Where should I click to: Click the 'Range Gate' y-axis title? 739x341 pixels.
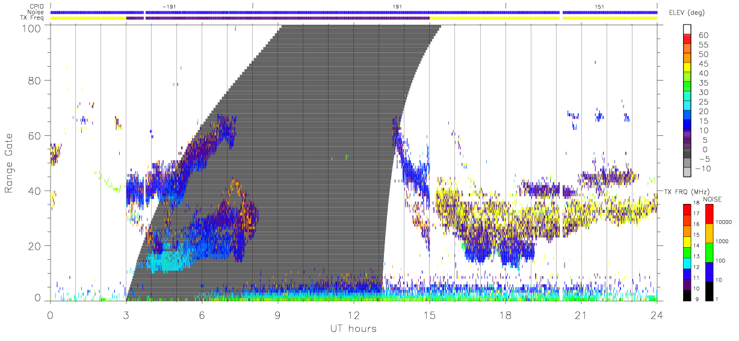click(x=9, y=162)
